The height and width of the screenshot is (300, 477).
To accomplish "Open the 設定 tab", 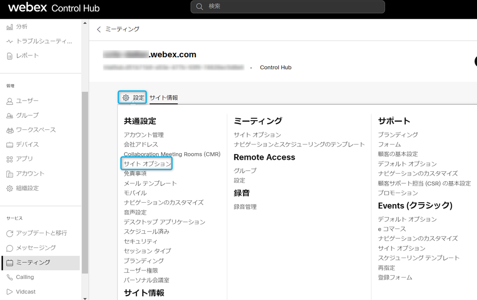I will click(132, 98).
